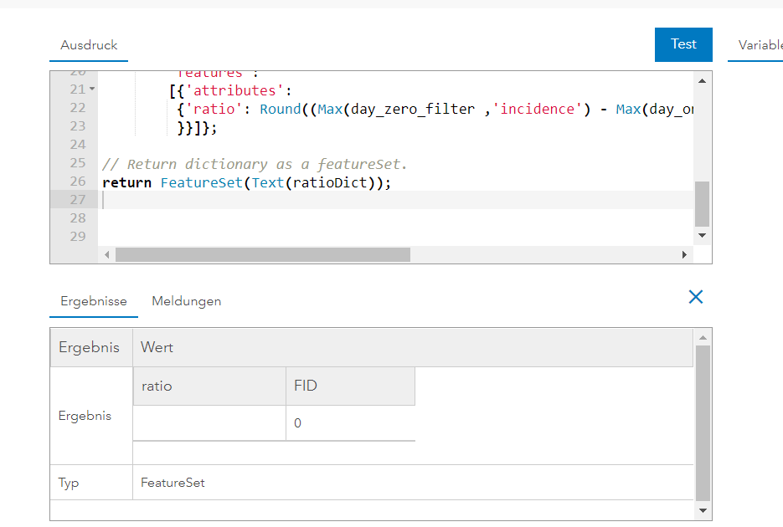This screenshot has height=527, width=783.
Task: Click the ratio column header
Action: [209, 386]
